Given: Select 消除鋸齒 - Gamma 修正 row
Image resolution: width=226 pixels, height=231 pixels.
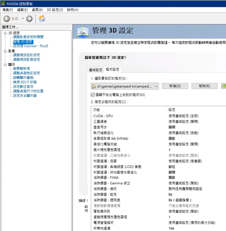Looking at the screenshot, I should pyautogui.click(x=158, y=183).
